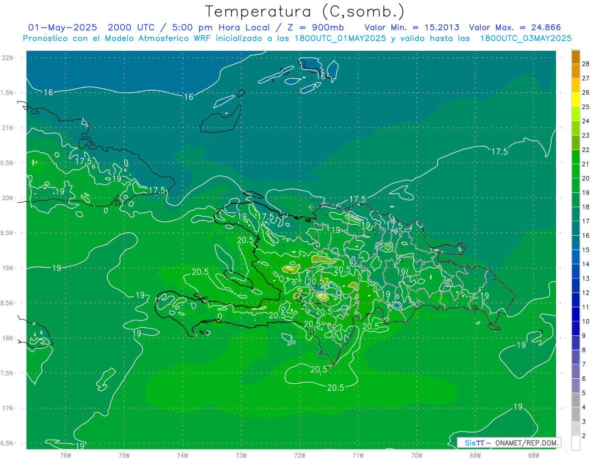Image resolution: width=599 pixels, height=462 pixels.
Task: Click the 76W longitude axis label
Action: [65, 455]
